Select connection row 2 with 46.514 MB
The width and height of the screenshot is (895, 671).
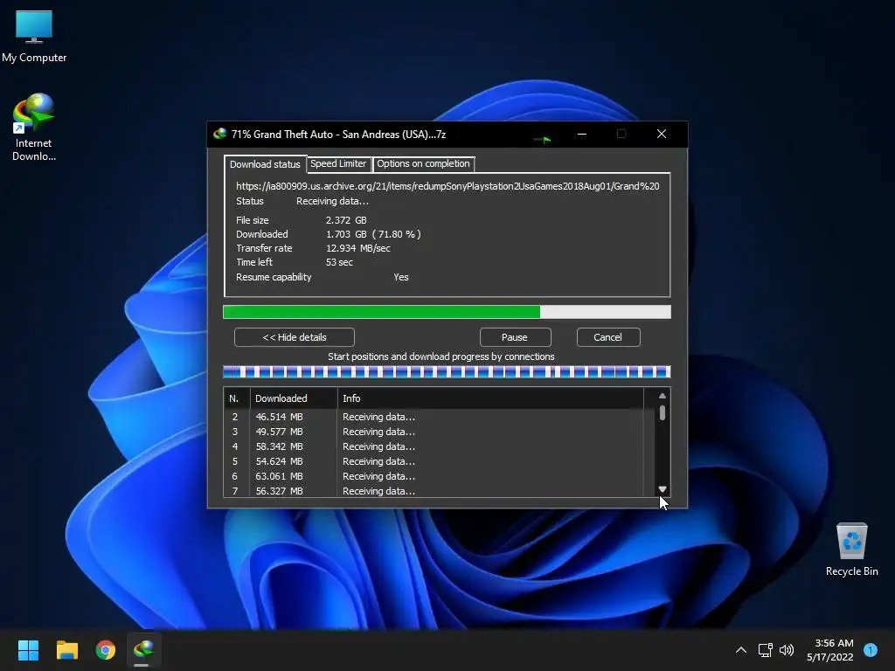(434, 417)
